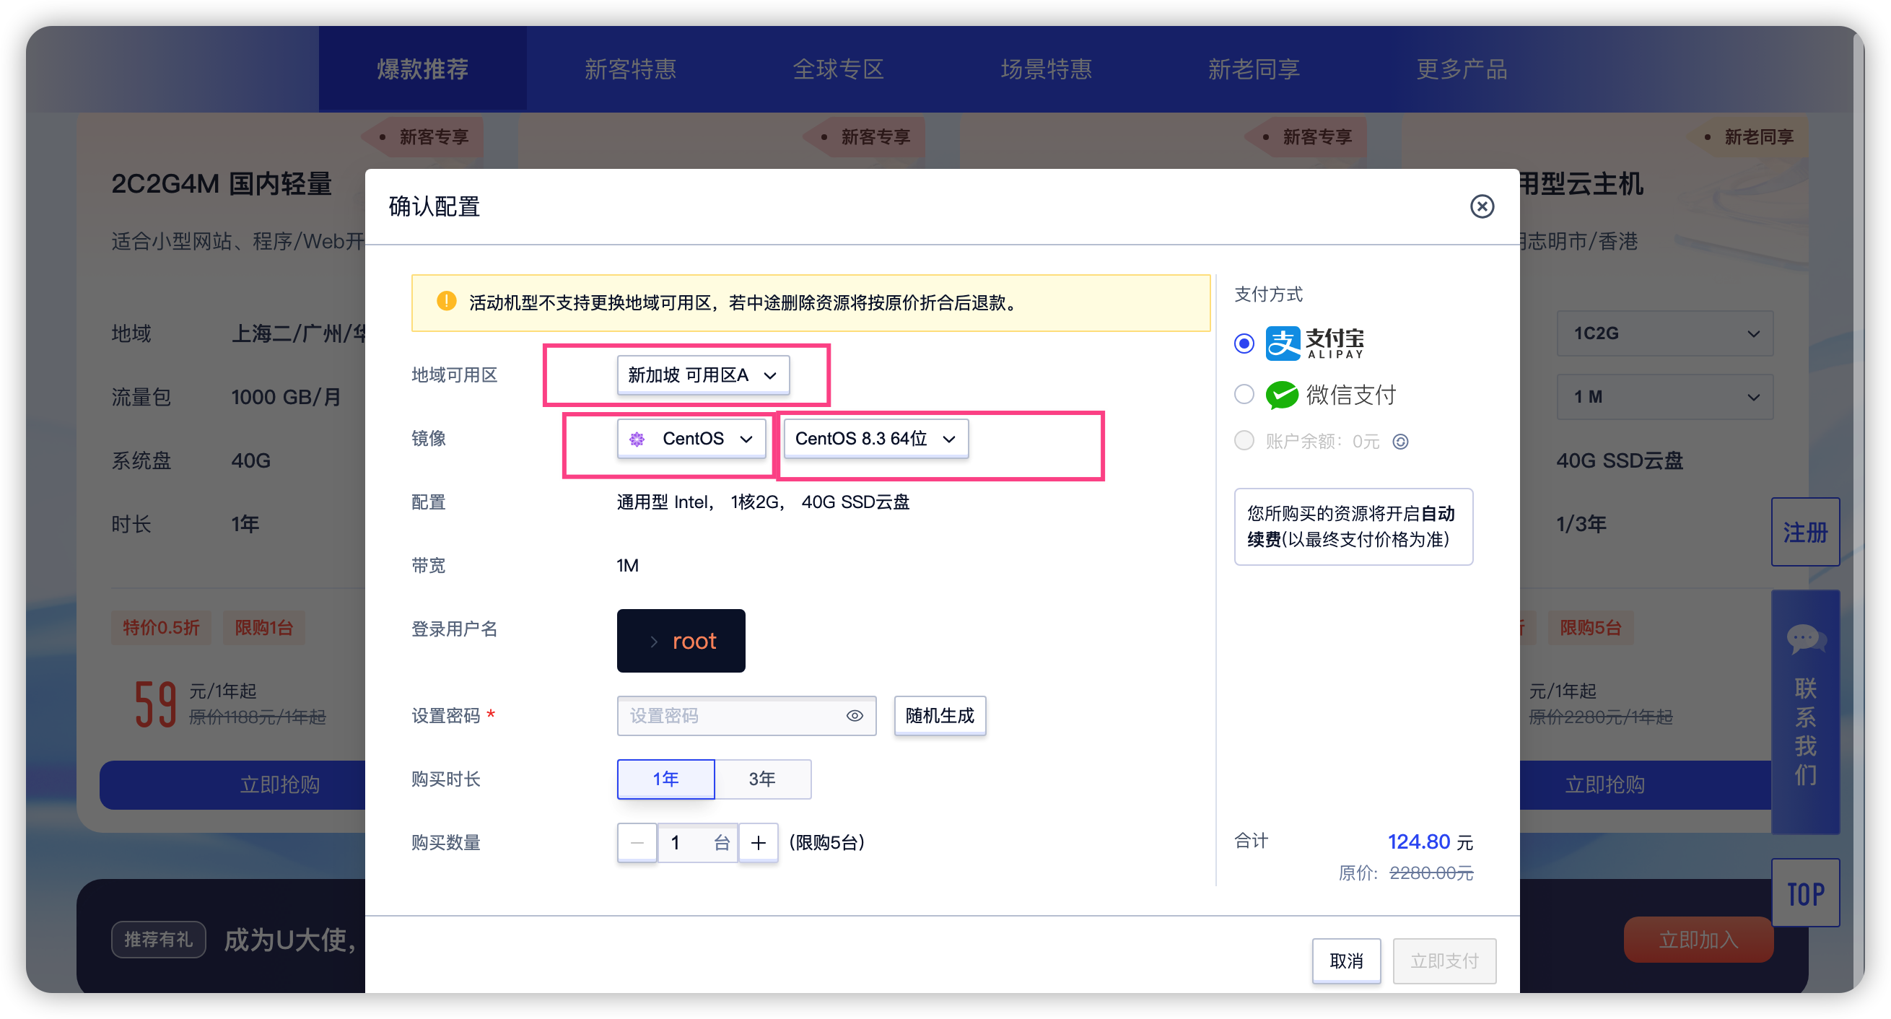Select 支付宝 payment radio button
This screenshot has height=1019, width=1891.
tap(1244, 343)
